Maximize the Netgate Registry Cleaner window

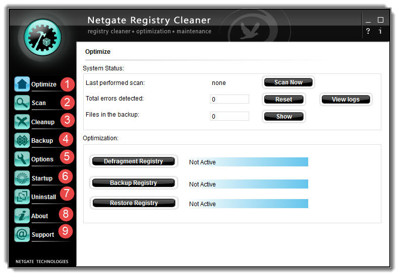[380, 20]
